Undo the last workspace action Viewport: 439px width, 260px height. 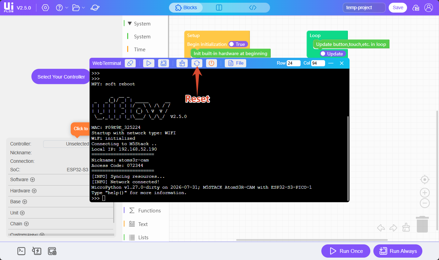(x=381, y=228)
